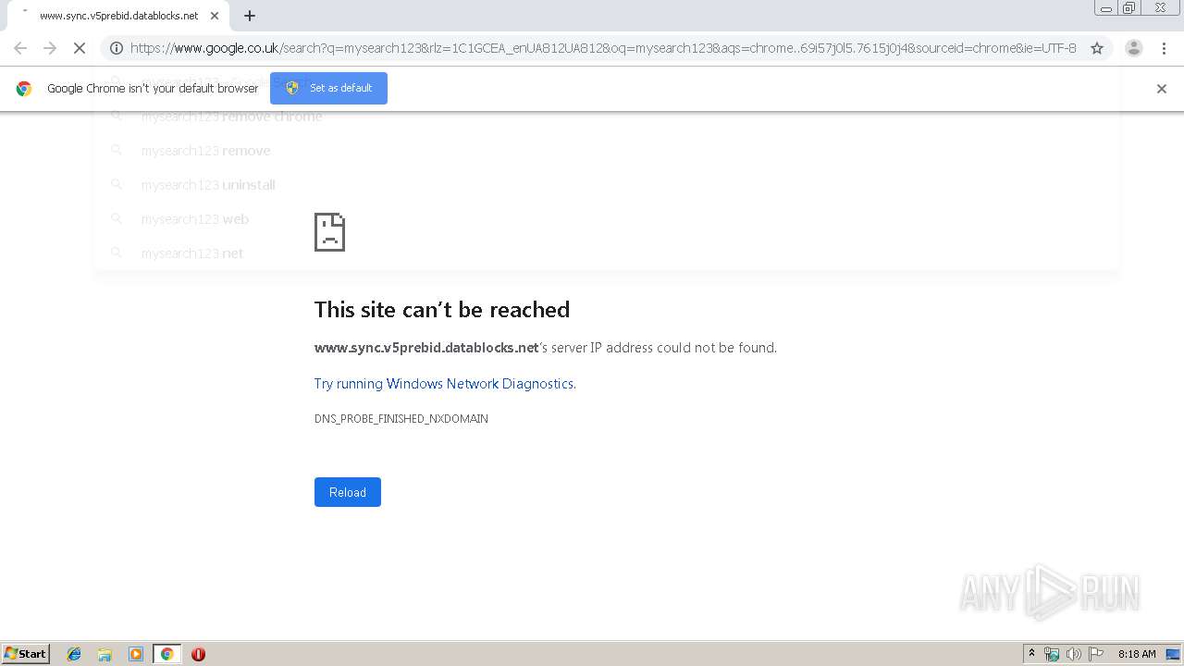Restore down the Chrome window
The image size is (1184, 666).
tap(1129, 8)
